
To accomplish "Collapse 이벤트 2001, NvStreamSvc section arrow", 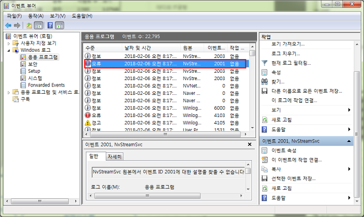I will point(349,141).
